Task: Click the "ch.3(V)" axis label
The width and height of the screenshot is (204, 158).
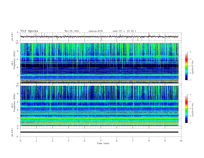Action: (12, 132)
